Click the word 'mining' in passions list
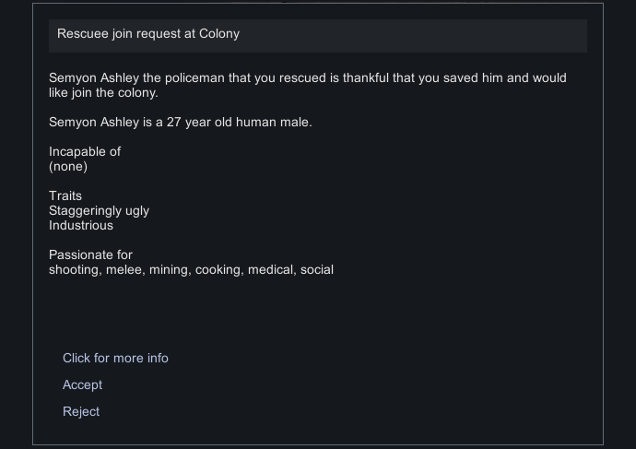This screenshot has width=636, height=449. pos(170,270)
